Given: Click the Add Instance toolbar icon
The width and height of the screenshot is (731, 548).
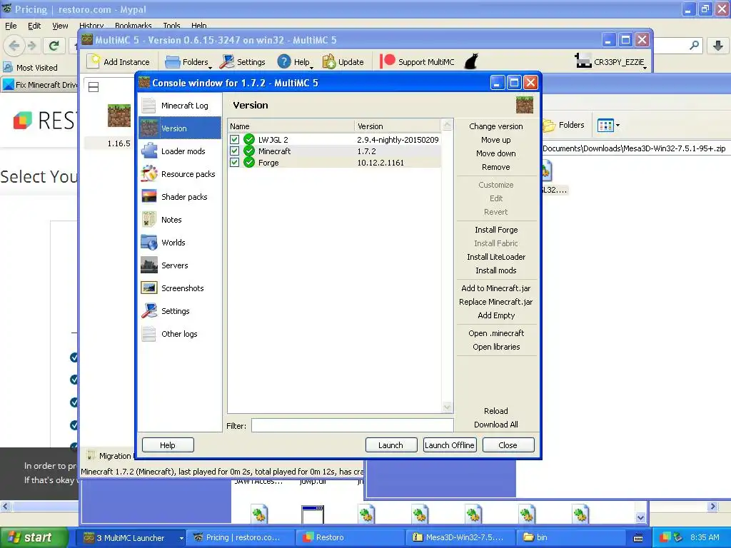Looking at the screenshot, I should 94,61.
